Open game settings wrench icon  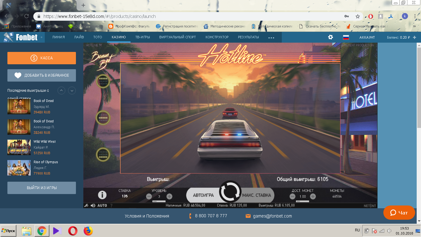point(86,205)
